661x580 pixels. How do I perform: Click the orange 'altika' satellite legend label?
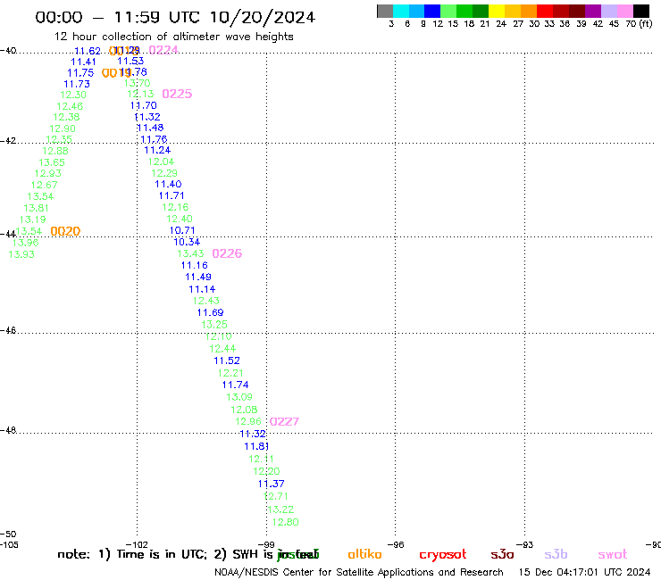[364, 554]
